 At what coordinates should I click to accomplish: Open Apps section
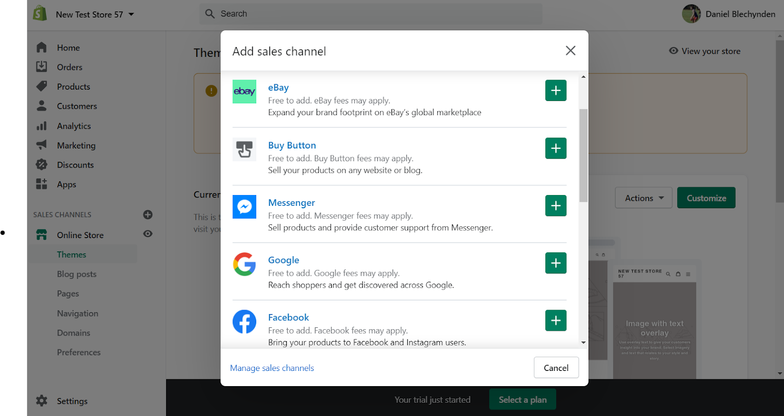pyautogui.click(x=67, y=185)
